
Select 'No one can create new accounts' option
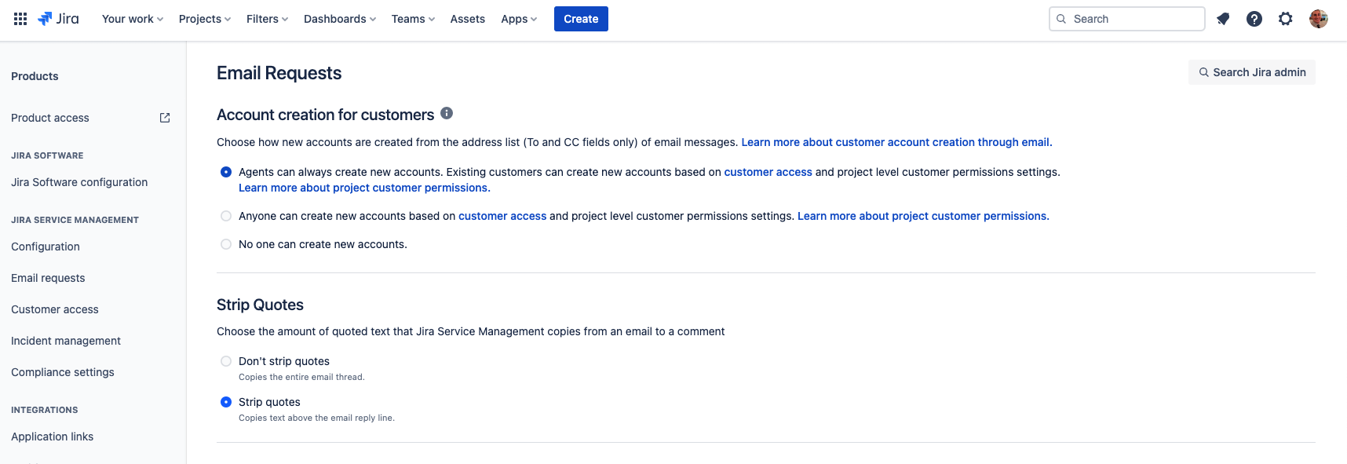pos(226,244)
